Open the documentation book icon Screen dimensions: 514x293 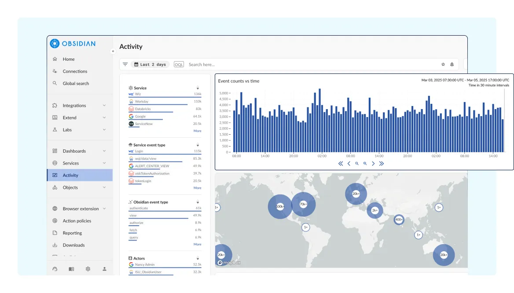(x=71, y=269)
